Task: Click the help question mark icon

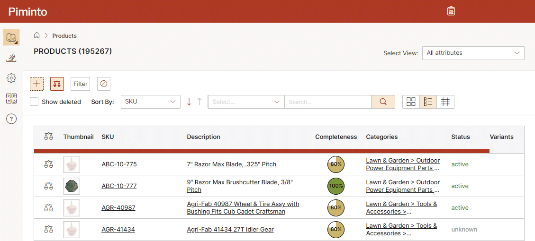Action: click(11, 119)
